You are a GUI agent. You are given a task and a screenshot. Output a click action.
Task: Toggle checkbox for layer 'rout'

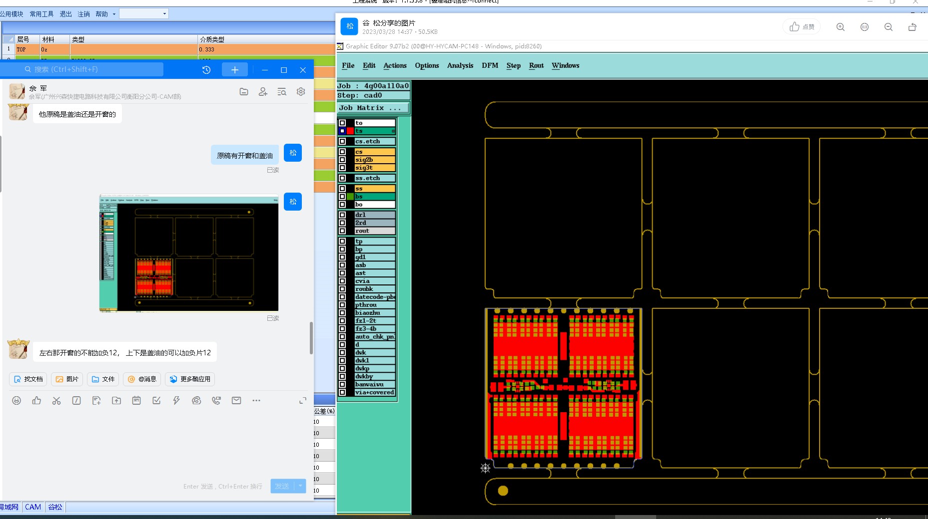(x=342, y=231)
